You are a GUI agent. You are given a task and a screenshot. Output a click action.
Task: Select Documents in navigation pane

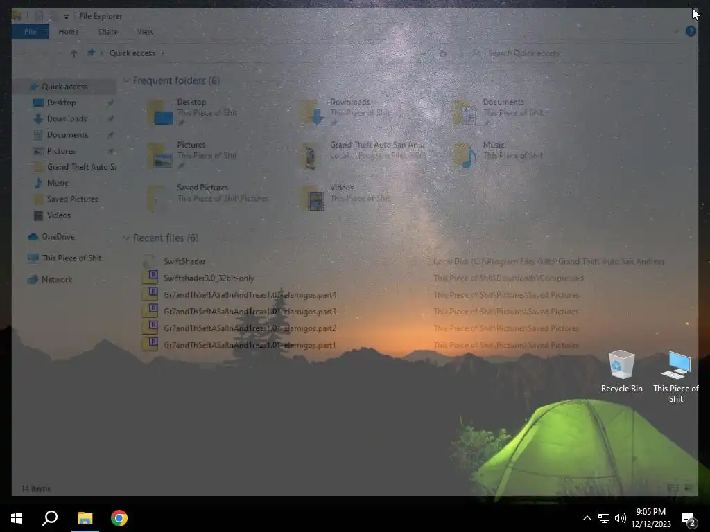(67, 135)
